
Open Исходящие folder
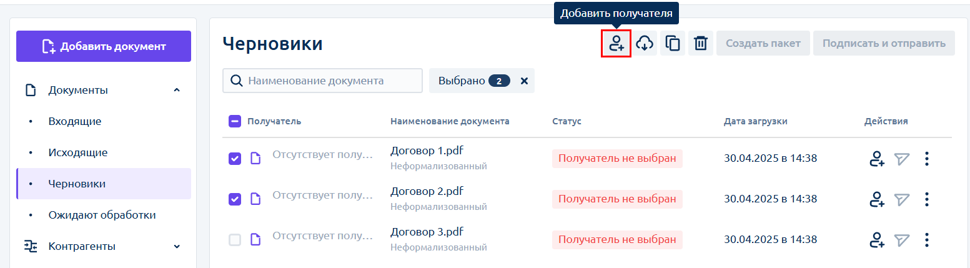coord(104,152)
